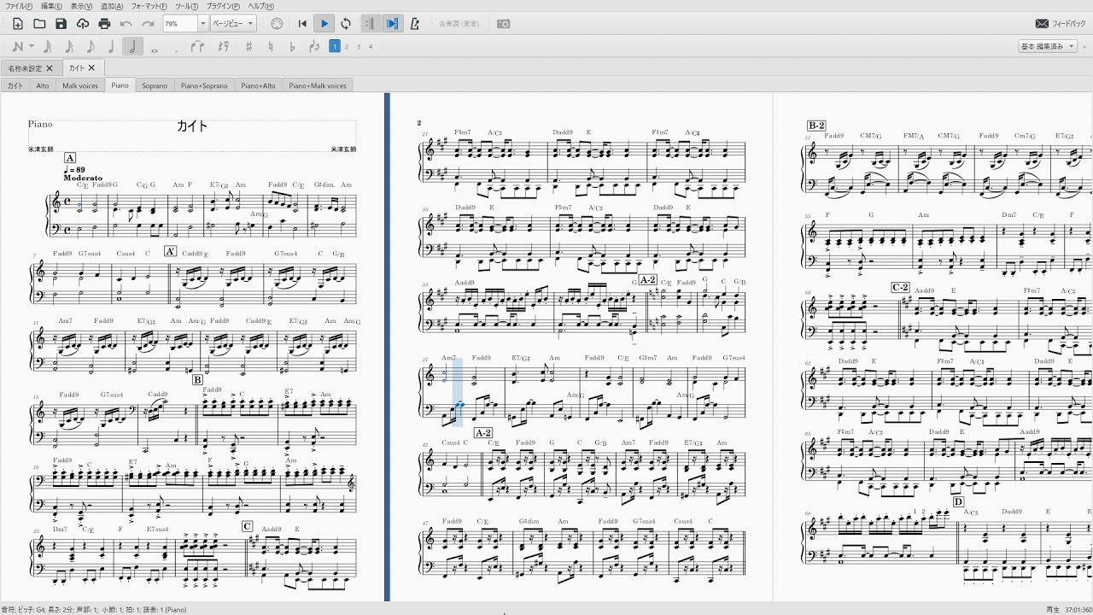Switch to the Piano+Alto part tab
This screenshot has width=1093, height=615.
[259, 85]
